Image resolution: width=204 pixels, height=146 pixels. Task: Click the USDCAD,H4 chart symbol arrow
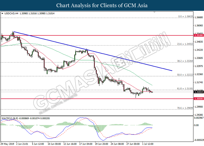[x=2, y=13]
